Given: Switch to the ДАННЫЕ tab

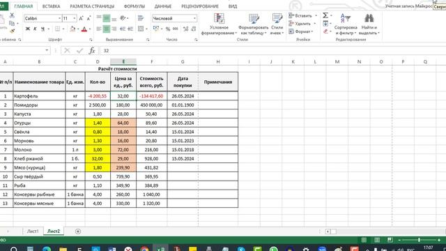Looking at the screenshot, I should pos(163,6).
